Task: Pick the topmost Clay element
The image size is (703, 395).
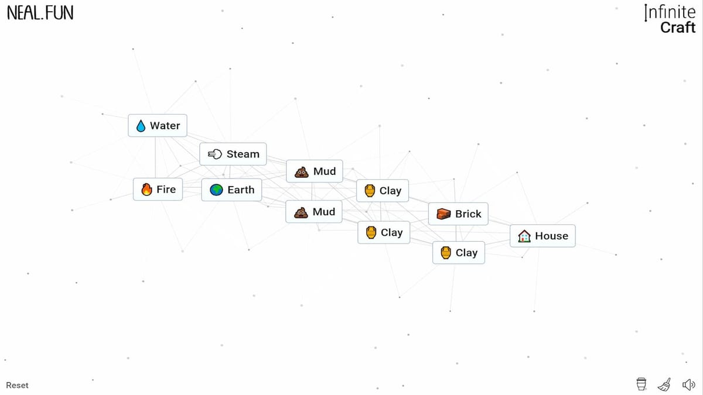Action: click(x=382, y=191)
